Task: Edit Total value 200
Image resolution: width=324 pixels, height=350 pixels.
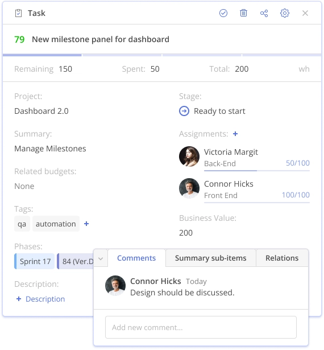Action: (x=242, y=69)
